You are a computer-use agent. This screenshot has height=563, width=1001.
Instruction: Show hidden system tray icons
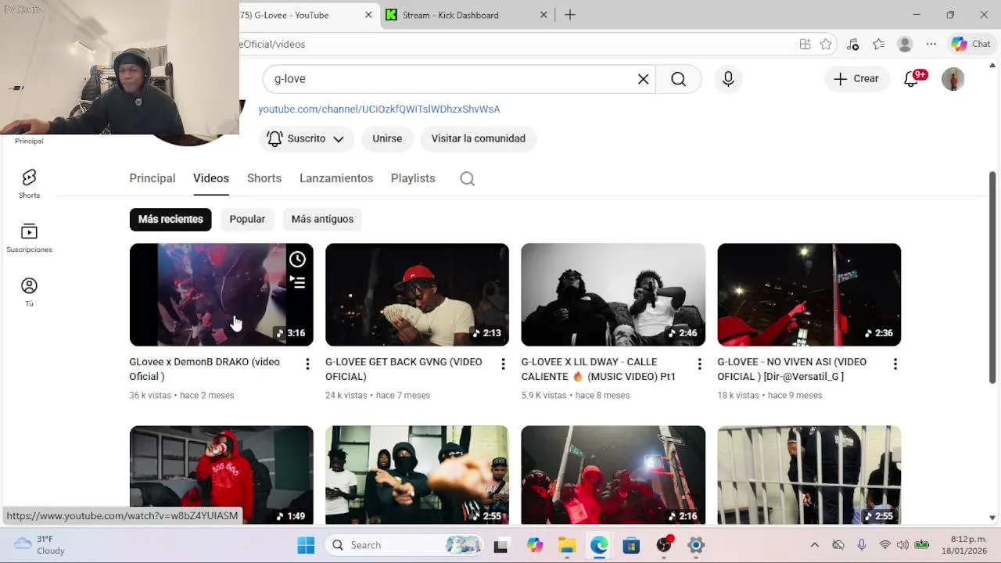point(814,545)
